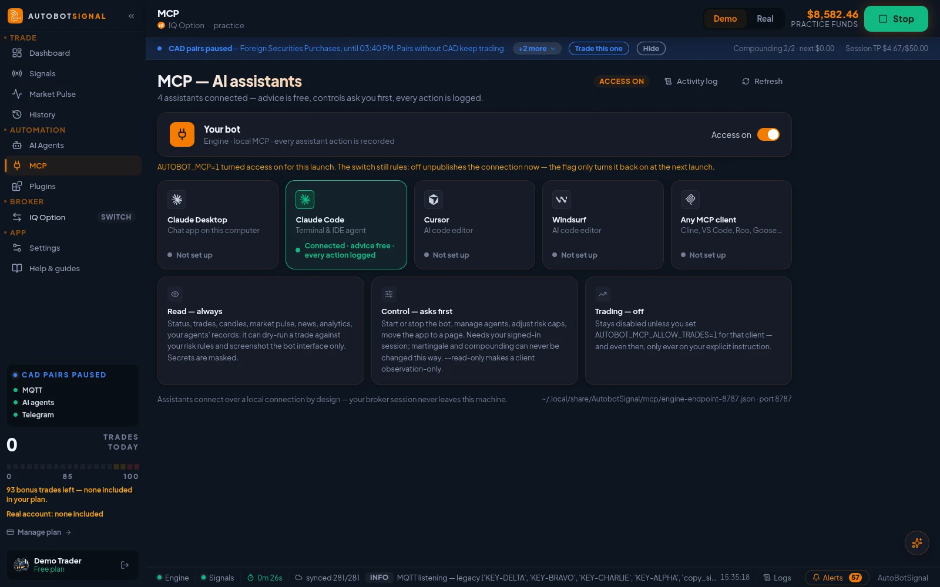
Task: Click the Cursor cube icon
Action: [434, 200]
